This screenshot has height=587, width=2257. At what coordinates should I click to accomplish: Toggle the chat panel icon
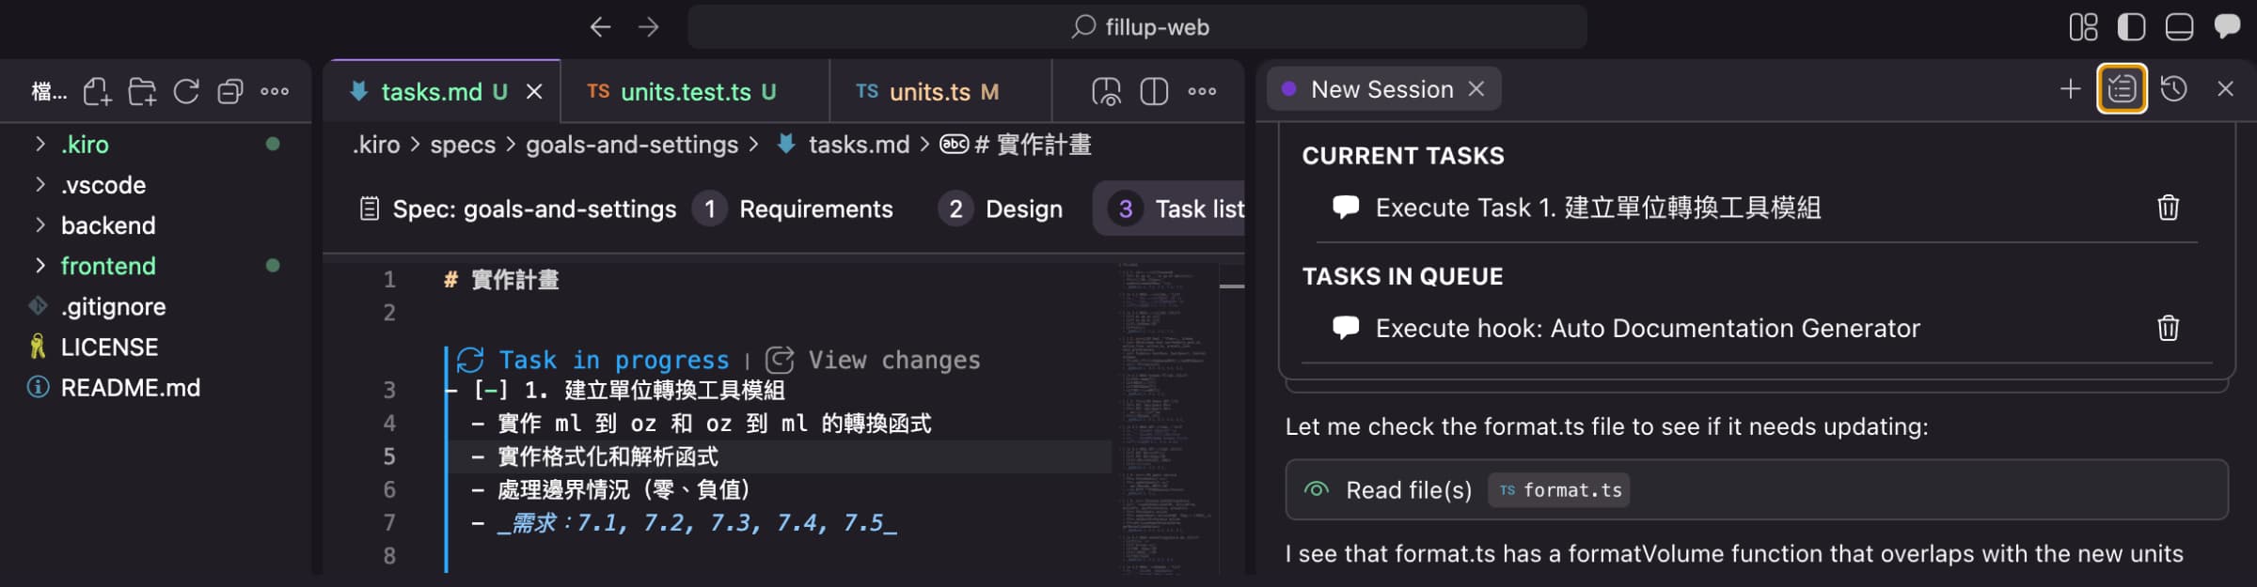pyautogui.click(x=2227, y=26)
